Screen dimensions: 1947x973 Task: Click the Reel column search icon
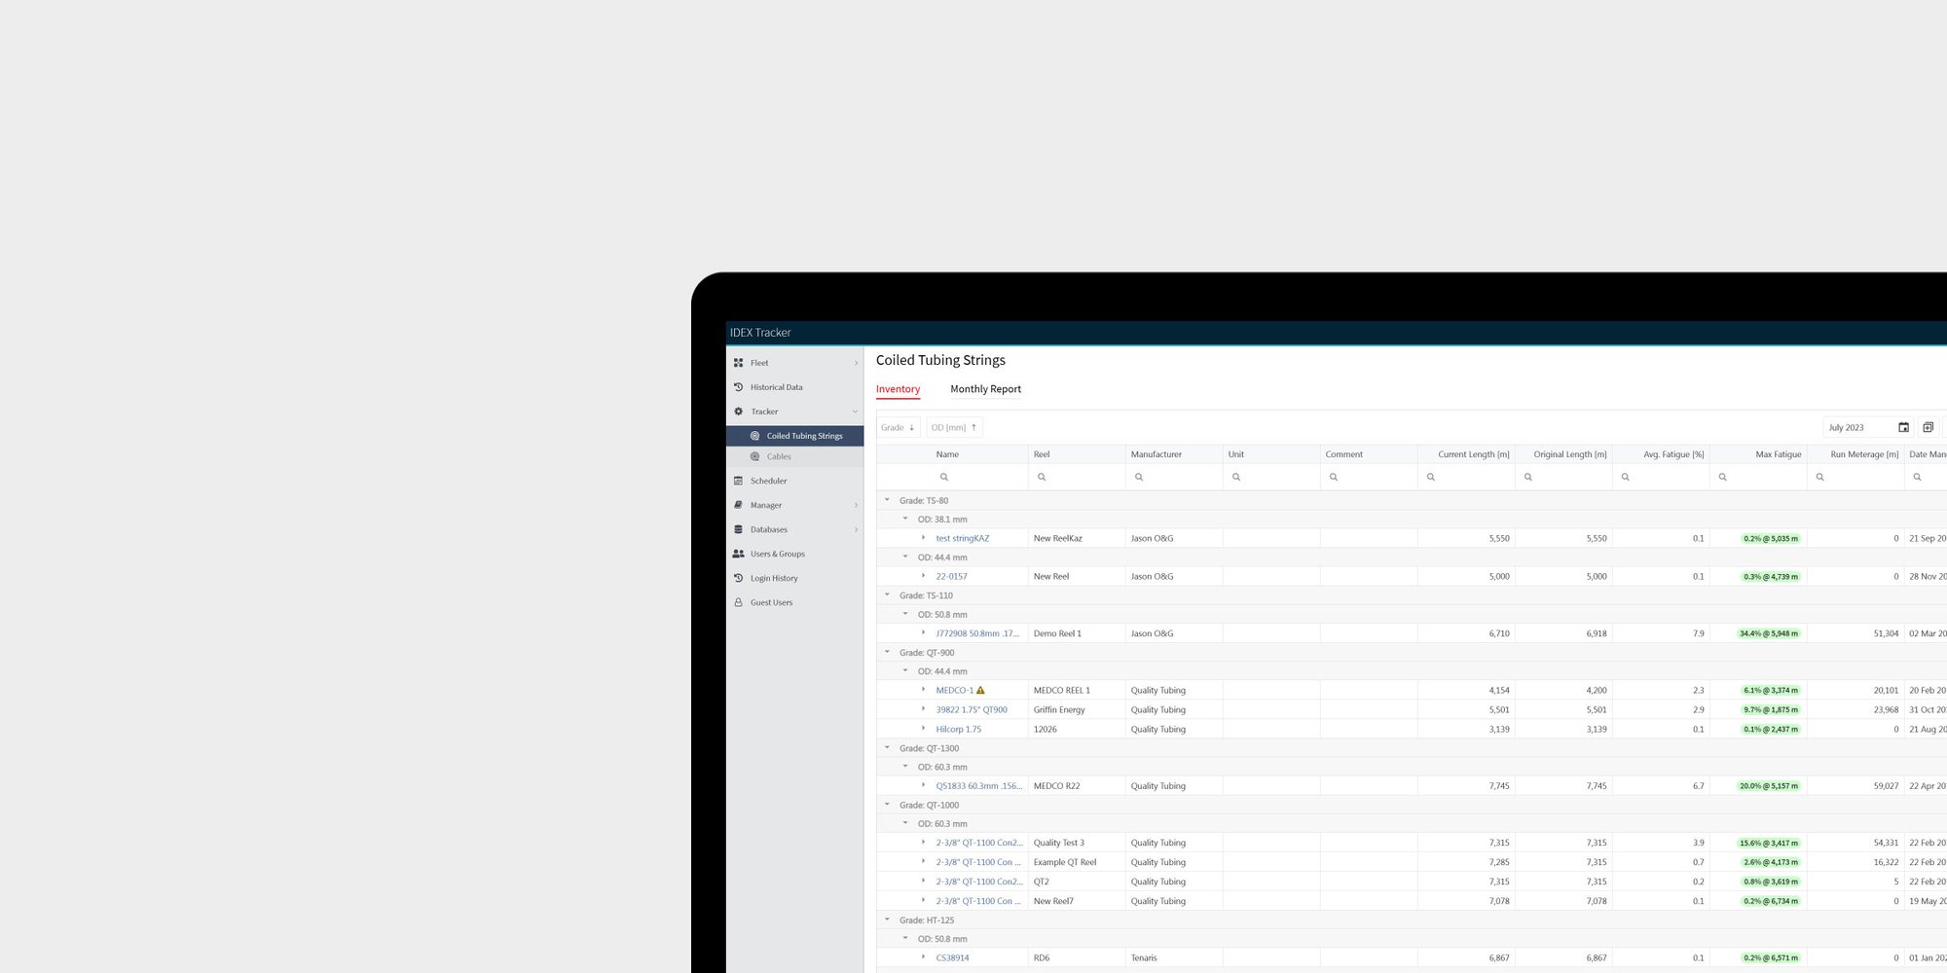[1042, 477]
